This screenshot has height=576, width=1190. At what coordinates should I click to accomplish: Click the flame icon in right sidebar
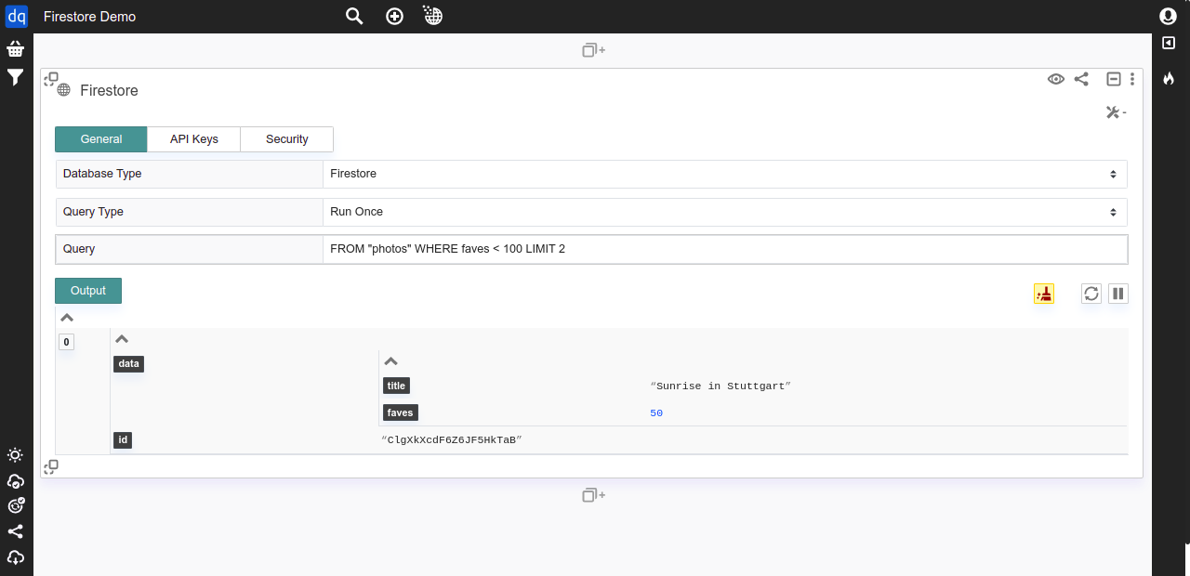1169,79
